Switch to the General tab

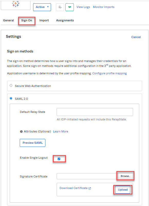8,20
